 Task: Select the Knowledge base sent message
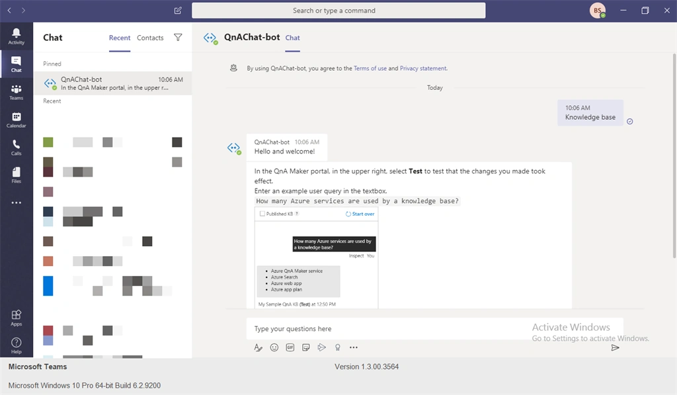(x=590, y=112)
